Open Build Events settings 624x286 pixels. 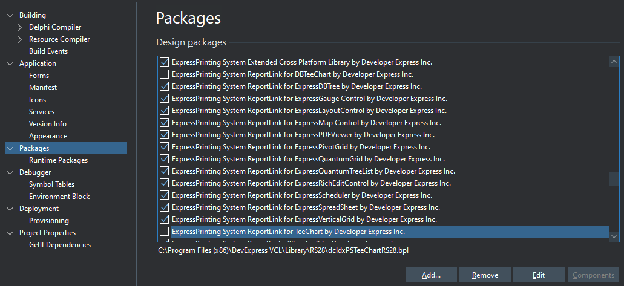click(x=48, y=51)
